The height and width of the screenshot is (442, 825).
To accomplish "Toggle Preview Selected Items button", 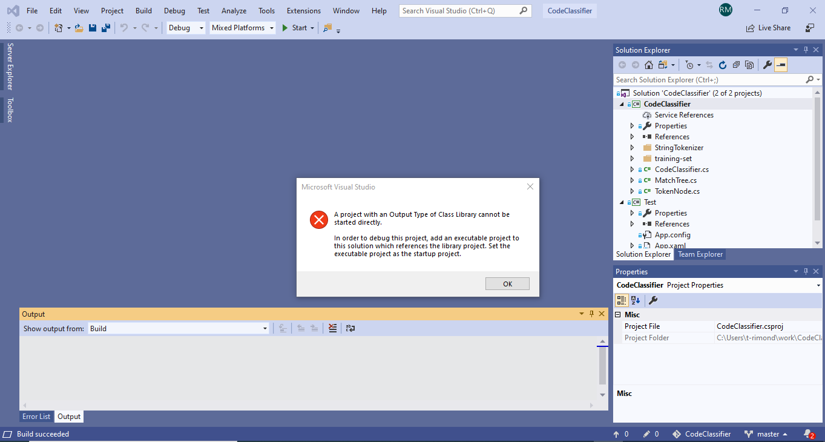I will pos(781,65).
